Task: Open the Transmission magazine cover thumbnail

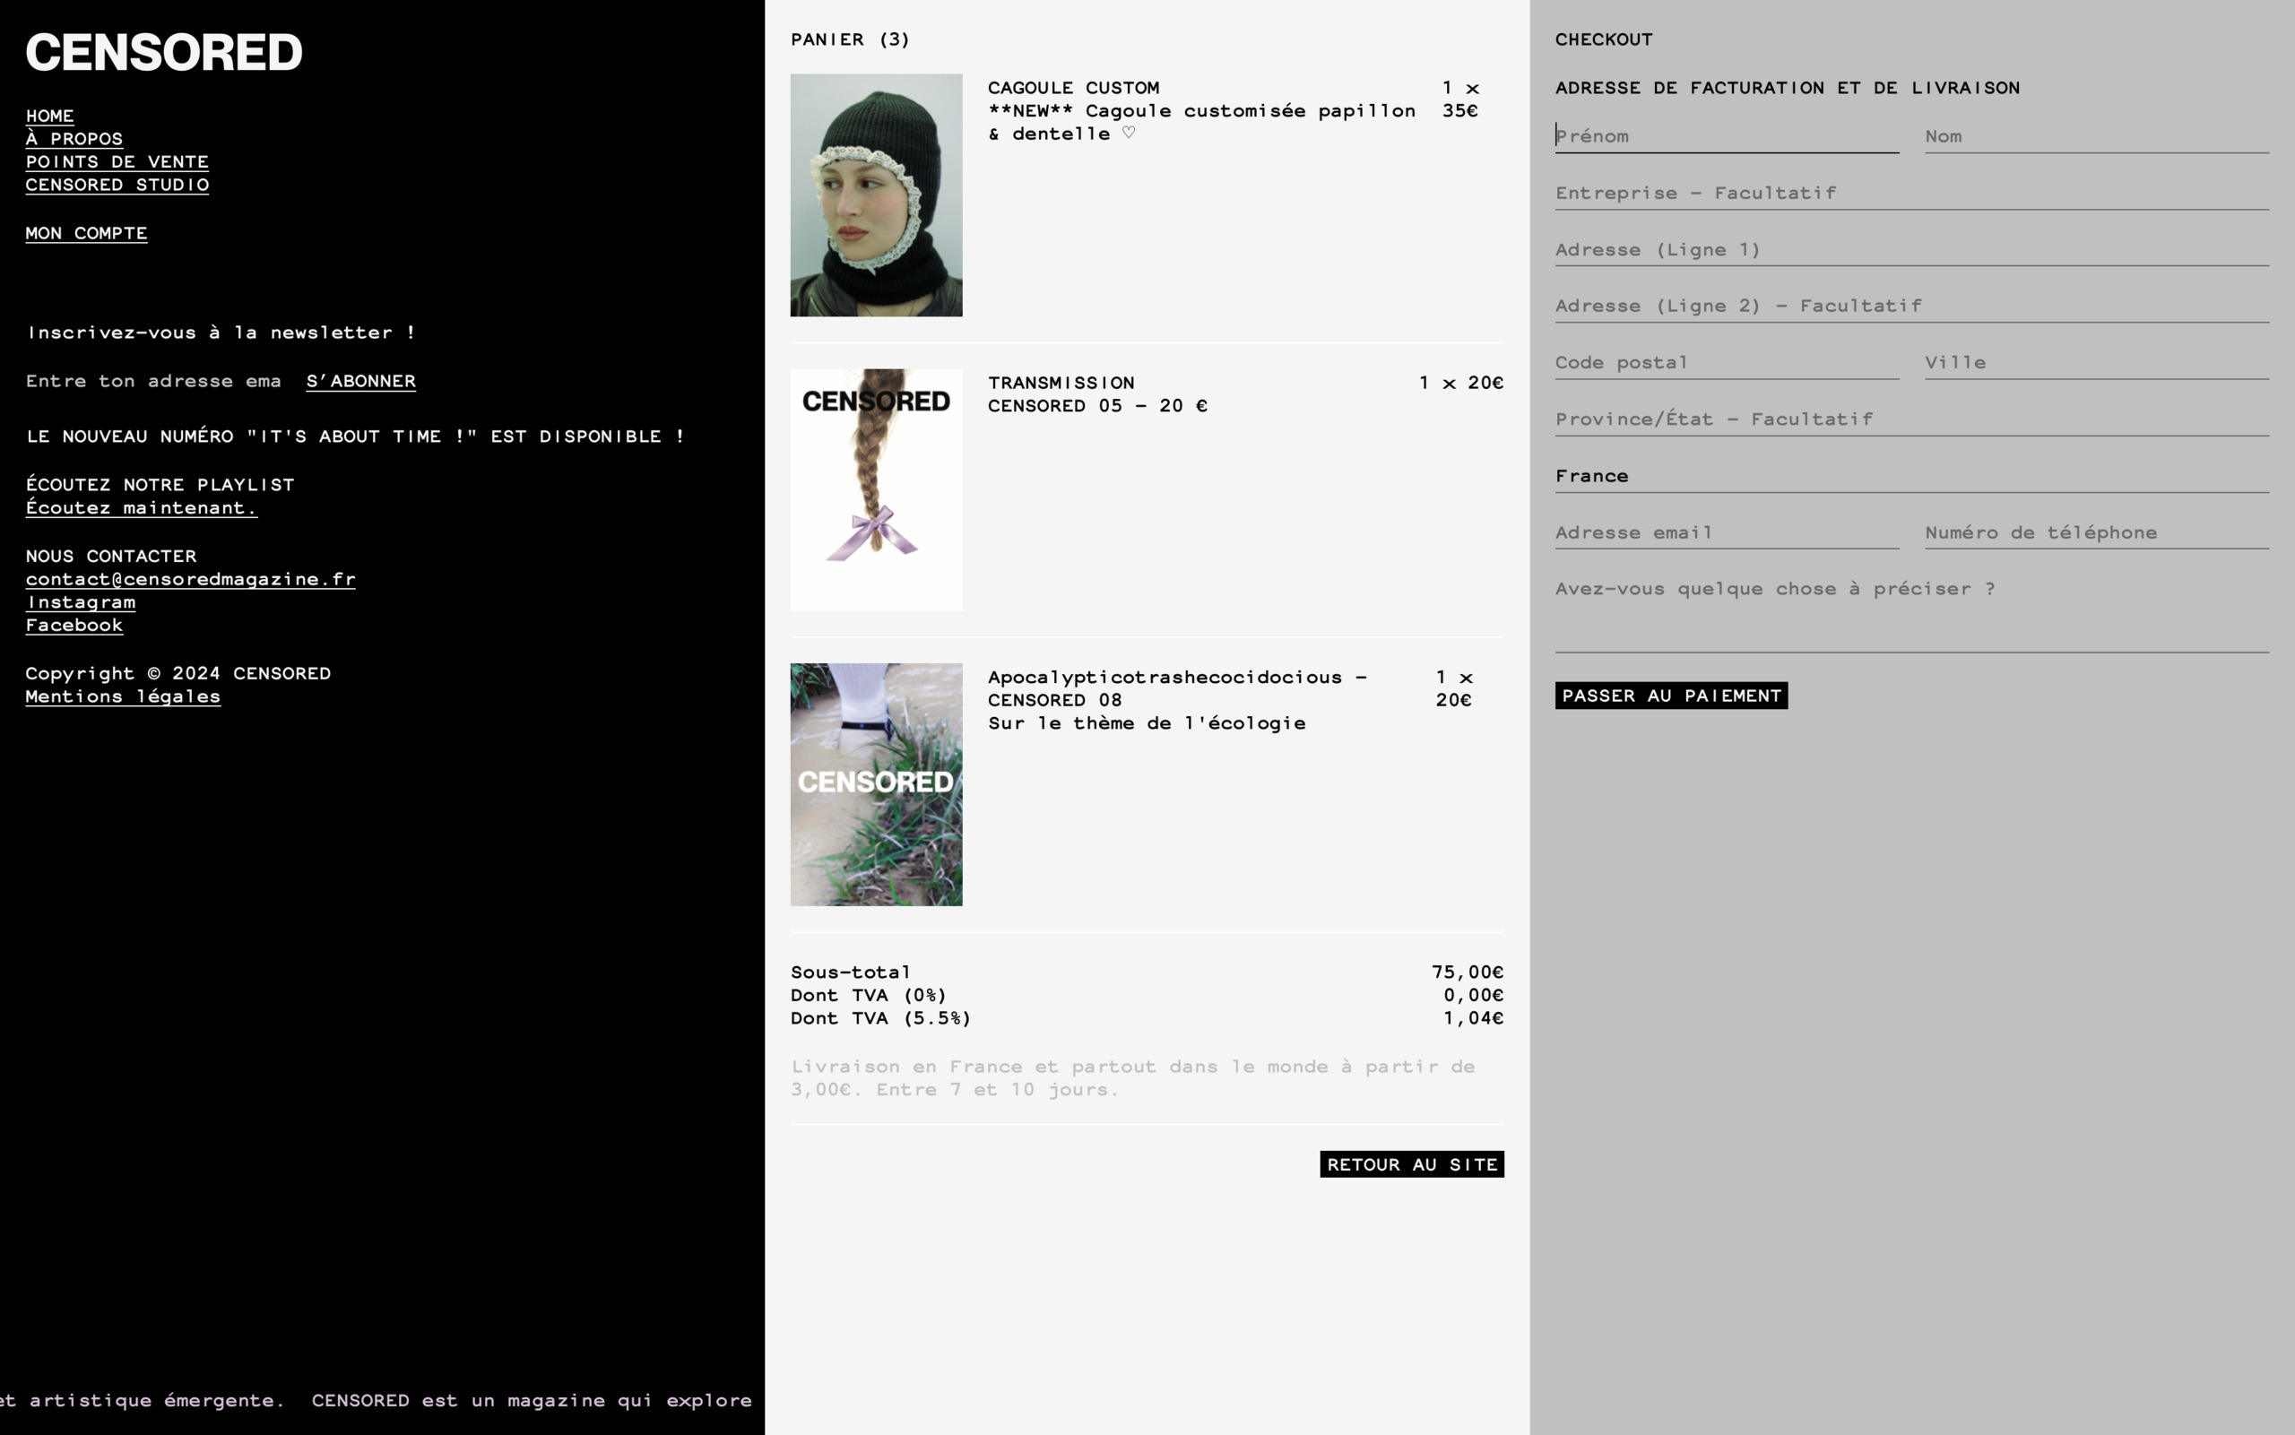Action: tap(875, 489)
